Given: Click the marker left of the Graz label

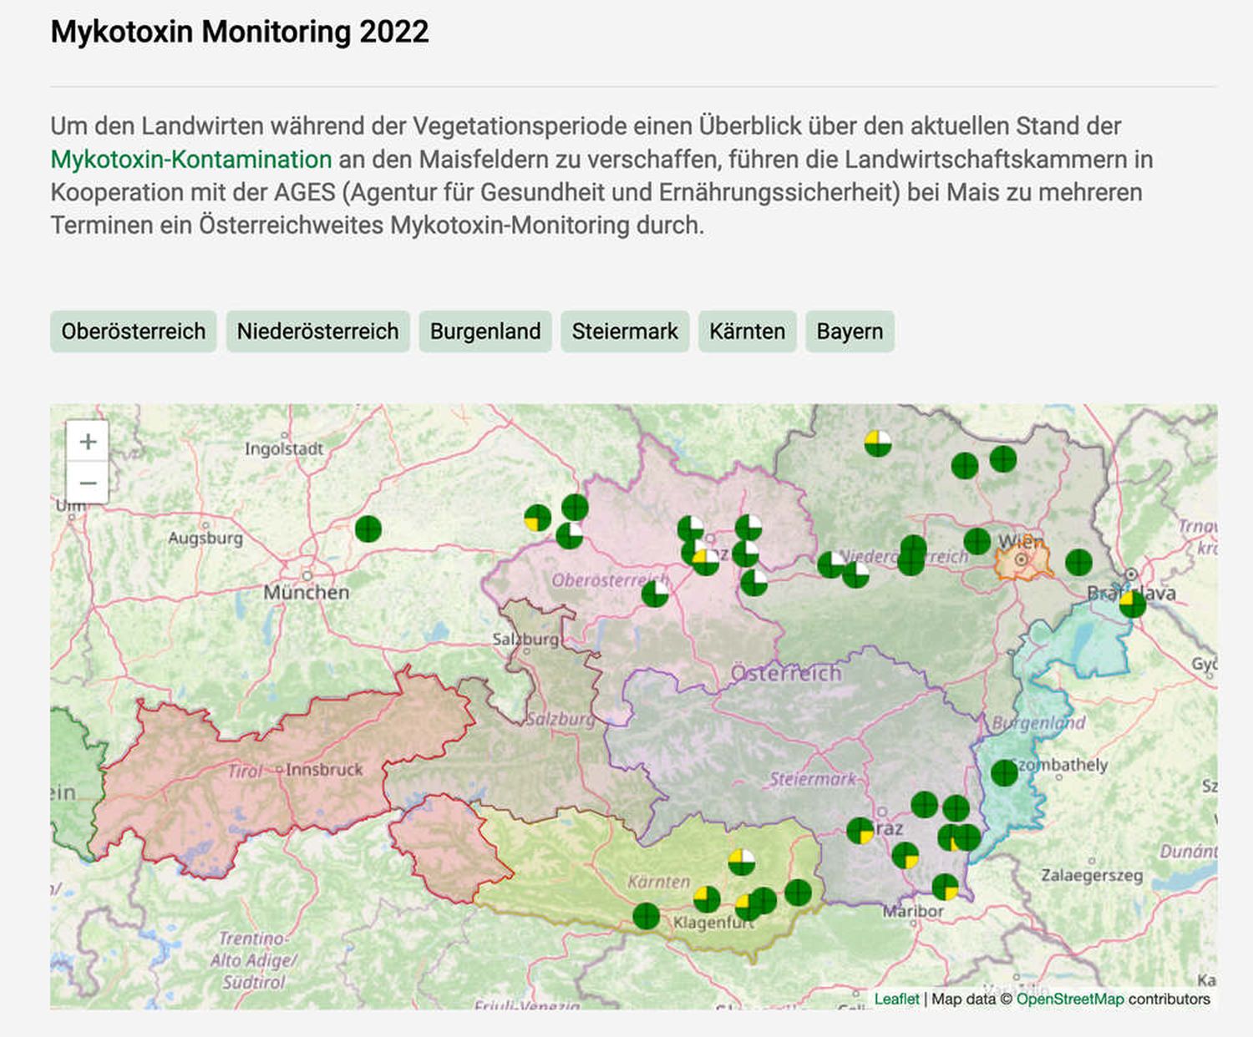Looking at the screenshot, I should [x=860, y=831].
